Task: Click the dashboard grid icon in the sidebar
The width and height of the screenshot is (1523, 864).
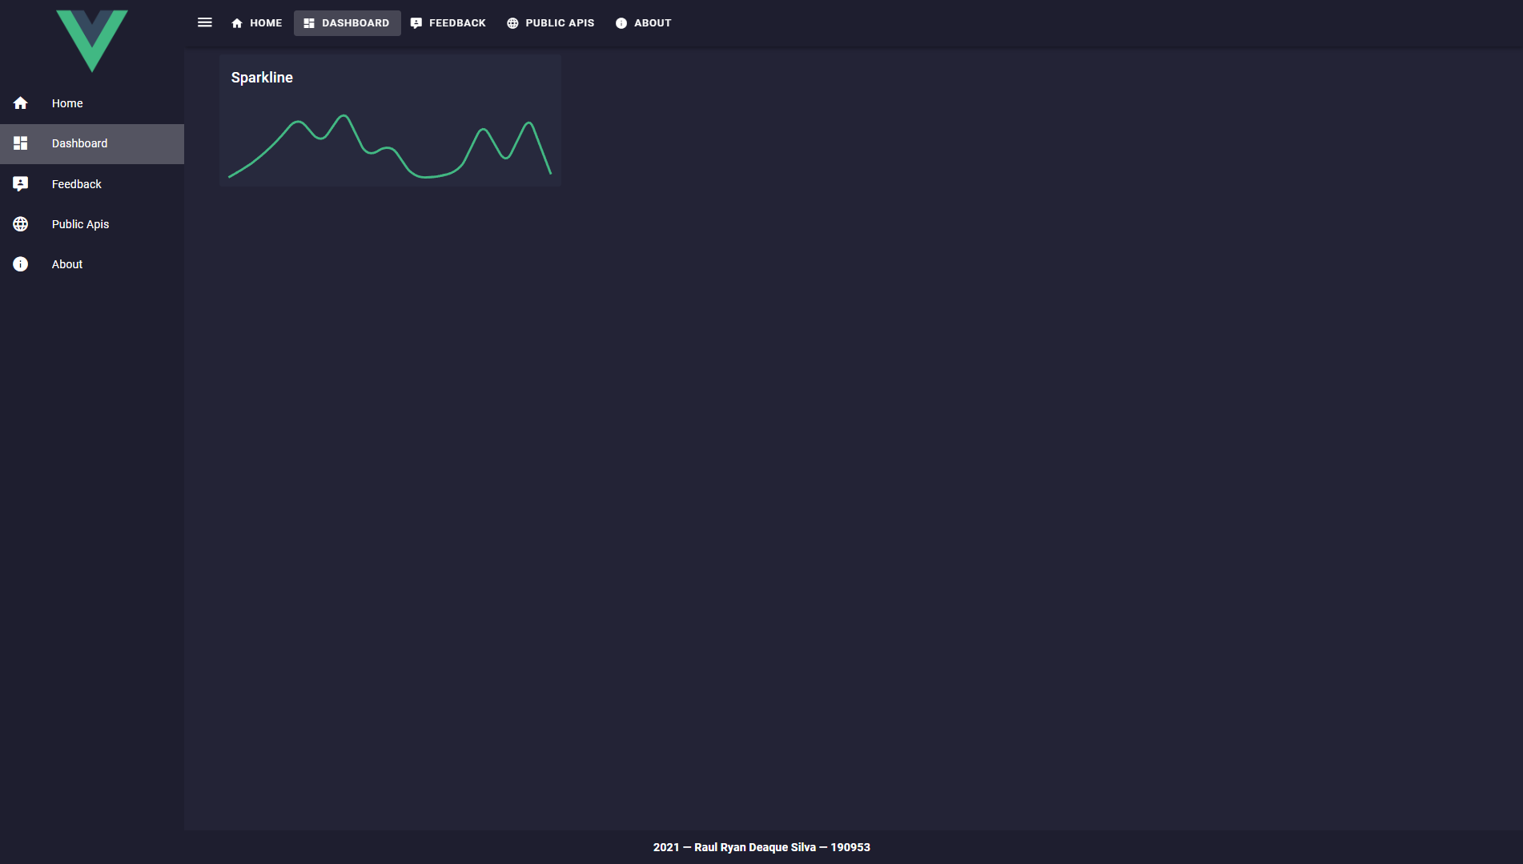Action: [21, 143]
